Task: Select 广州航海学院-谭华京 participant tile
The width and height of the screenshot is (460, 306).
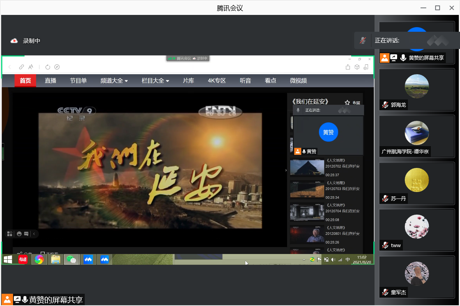Action: 417,137
